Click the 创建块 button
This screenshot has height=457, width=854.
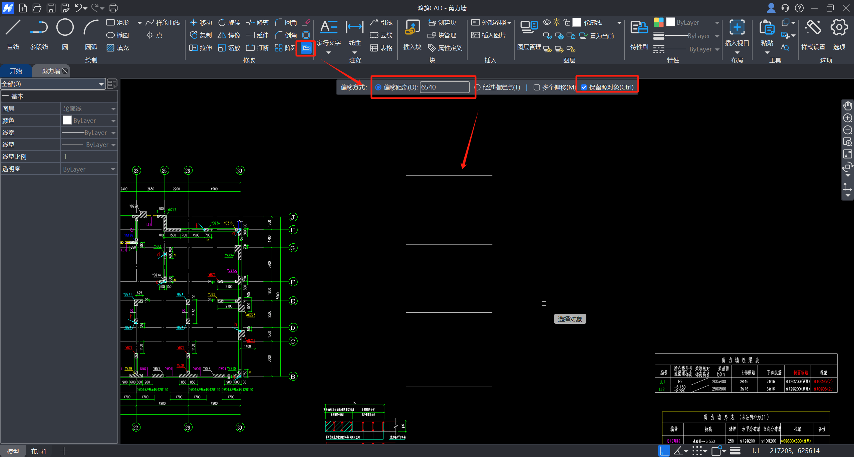pos(442,22)
